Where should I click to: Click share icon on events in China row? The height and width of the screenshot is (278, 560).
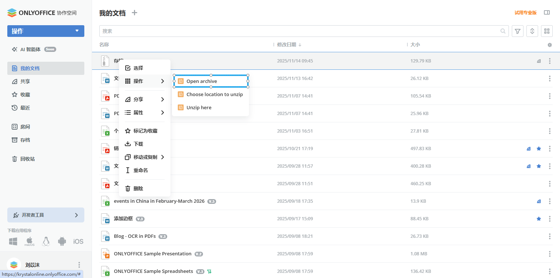coord(539,201)
